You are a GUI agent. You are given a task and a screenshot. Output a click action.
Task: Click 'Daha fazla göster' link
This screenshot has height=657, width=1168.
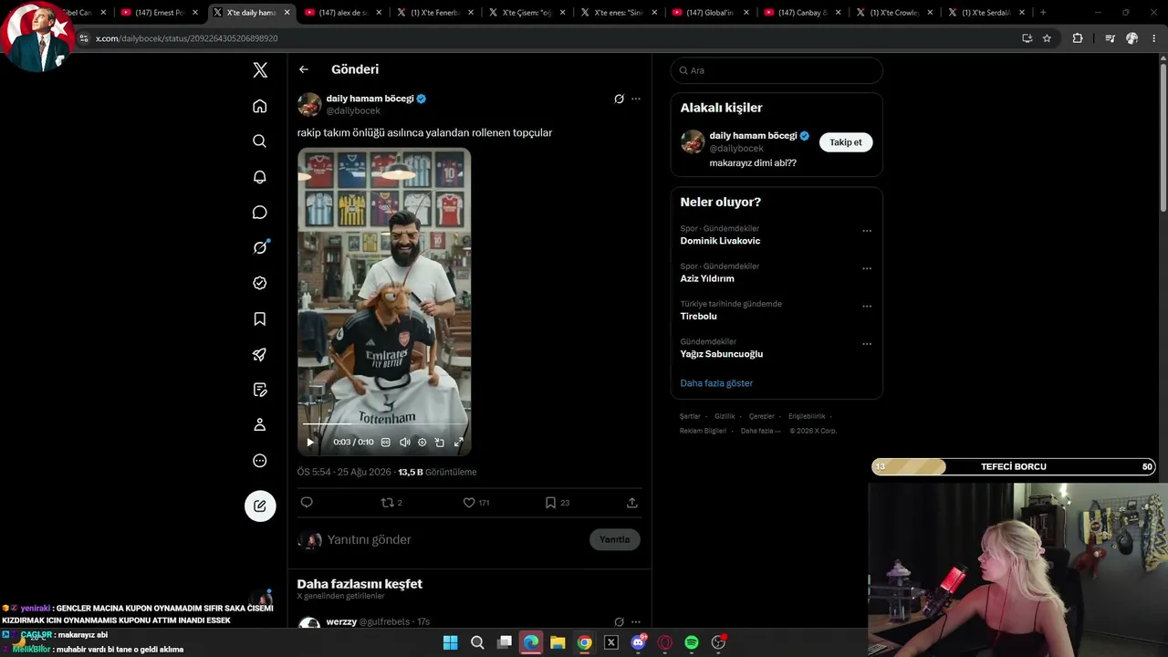[x=716, y=383]
